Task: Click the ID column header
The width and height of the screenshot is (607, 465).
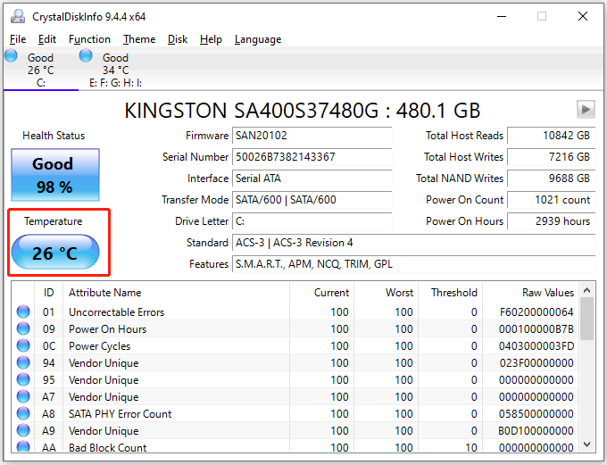Action: pos(49,293)
